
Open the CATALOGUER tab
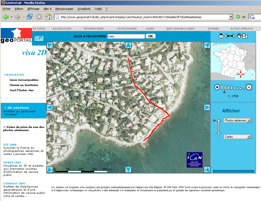pos(127,28)
